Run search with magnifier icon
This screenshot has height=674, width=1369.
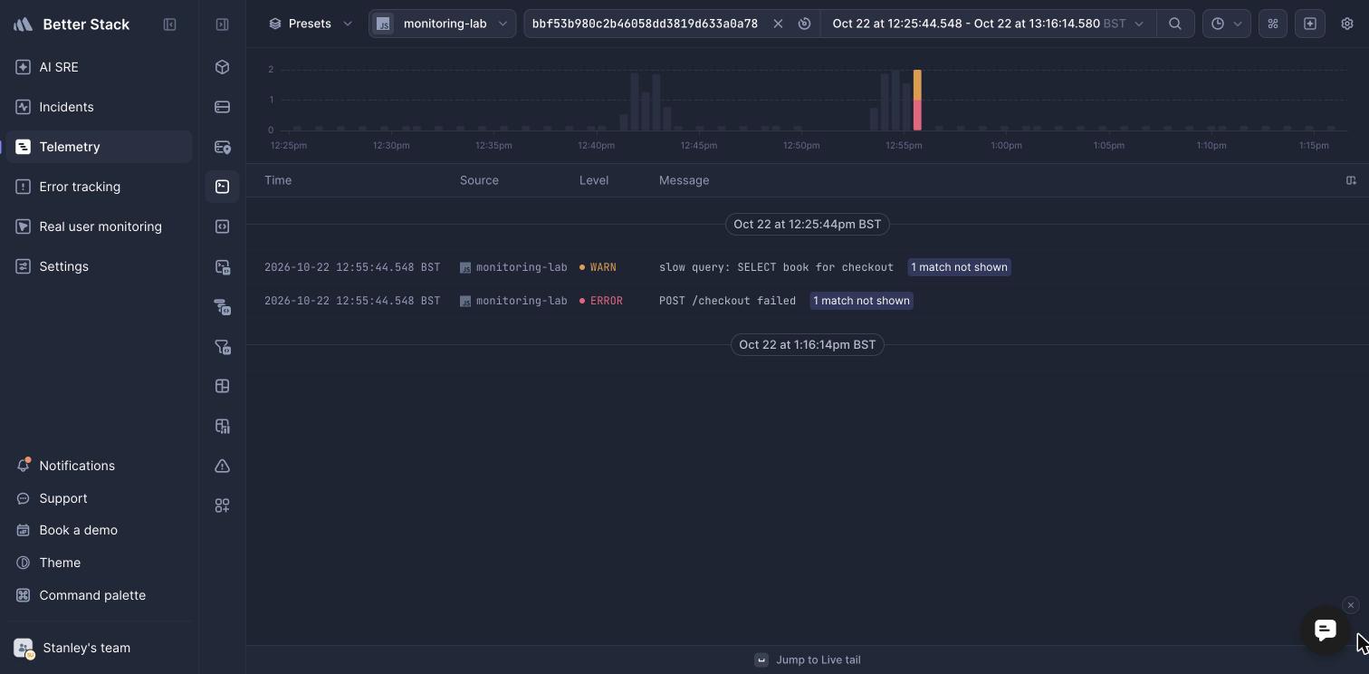tap(1175, 24)
